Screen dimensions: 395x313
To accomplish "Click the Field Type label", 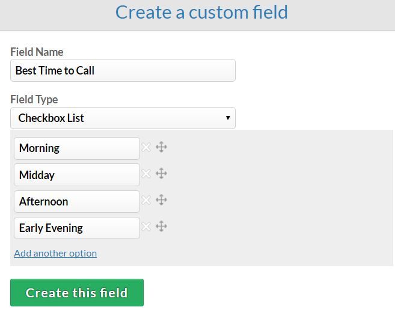I will pyautogui.click(x=34, y=100).
